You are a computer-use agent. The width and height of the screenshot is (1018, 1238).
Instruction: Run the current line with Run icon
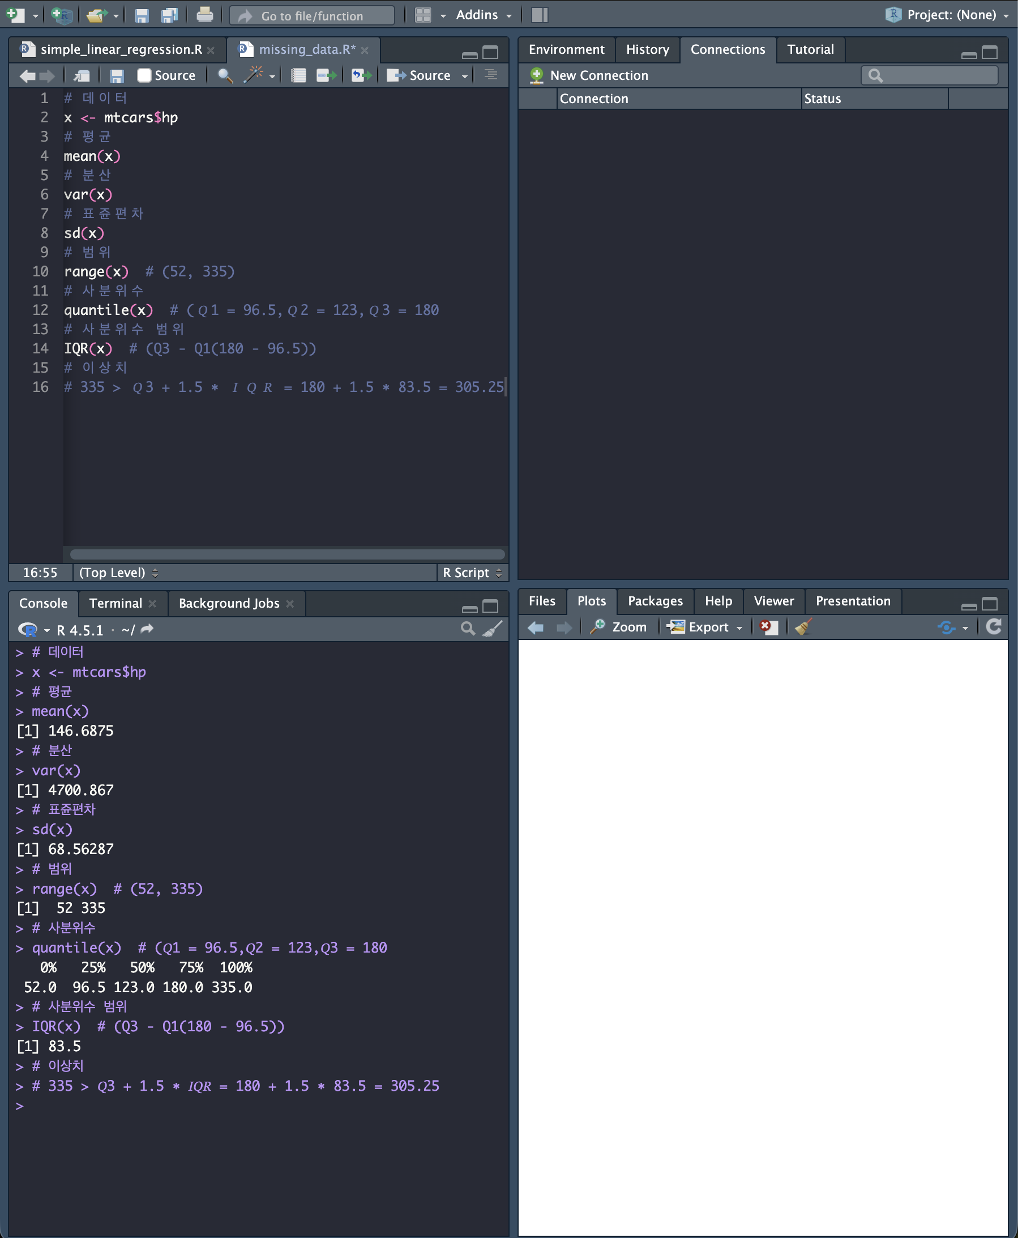326,76
